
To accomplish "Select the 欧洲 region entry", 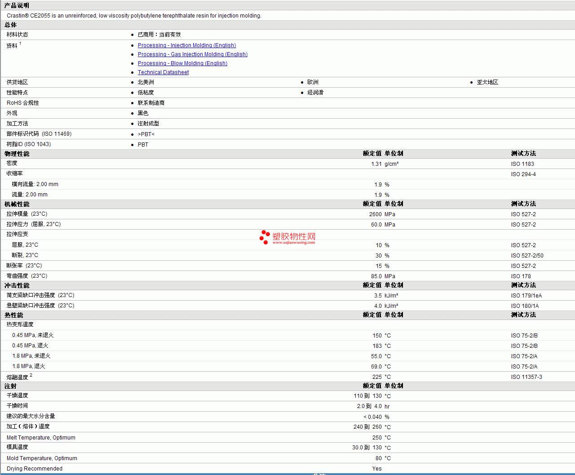I will (313, 82).
